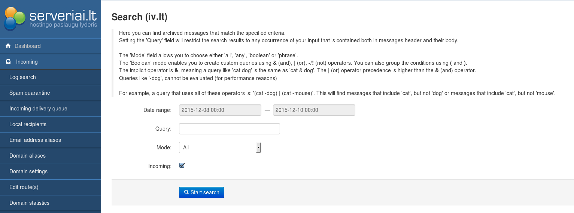Screen dimensions: 574x213
Task: Click the magnifier icon in Start search
Action: [186, 192]
